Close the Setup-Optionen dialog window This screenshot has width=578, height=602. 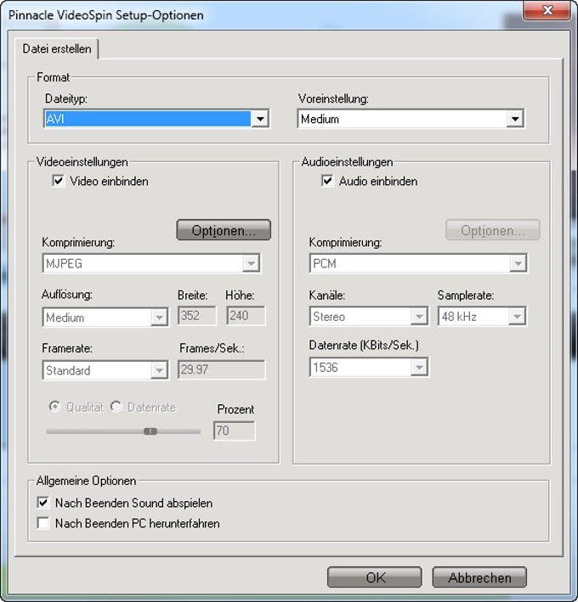point(547,10)
